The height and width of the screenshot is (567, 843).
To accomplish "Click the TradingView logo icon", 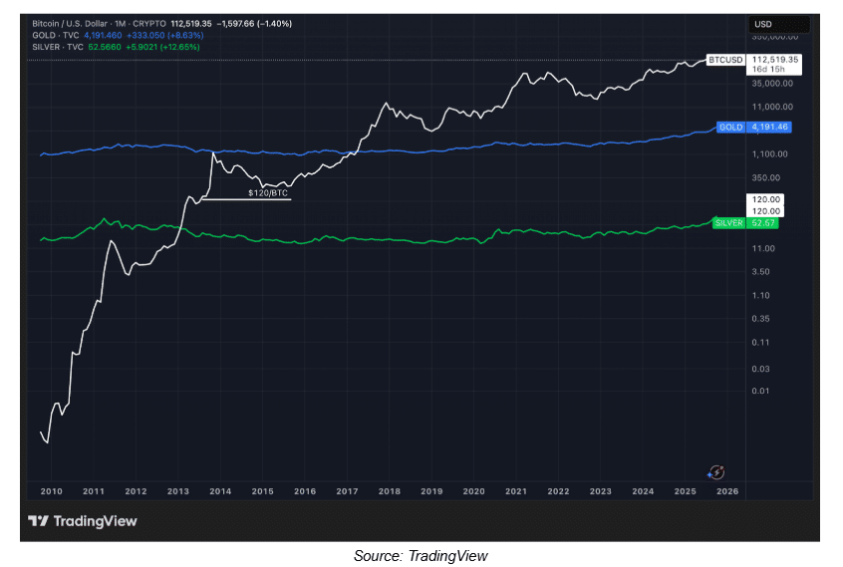I will pos(38,521).
